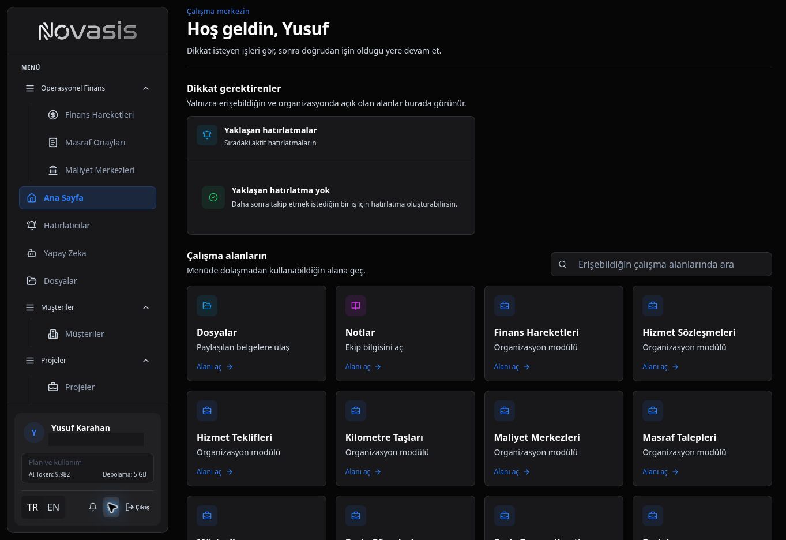Click the bell icon beside 'Yaklaşan hatırlatmalar'
The height and width of the screenshot is (540, 786).
coord(207,135)
